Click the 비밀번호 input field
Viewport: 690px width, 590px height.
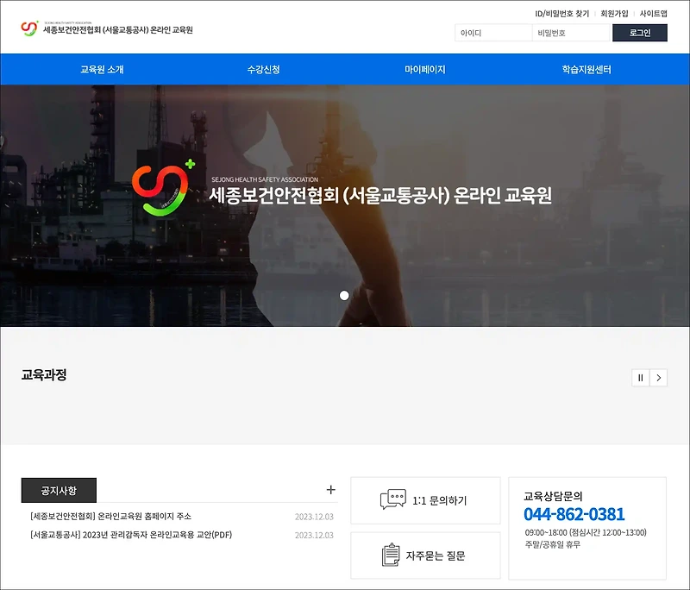pos(574,32)
